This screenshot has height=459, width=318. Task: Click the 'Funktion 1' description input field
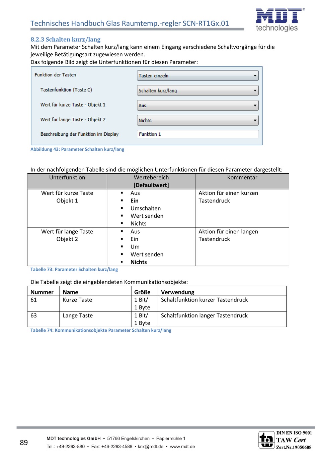click(x=198, y=134)
